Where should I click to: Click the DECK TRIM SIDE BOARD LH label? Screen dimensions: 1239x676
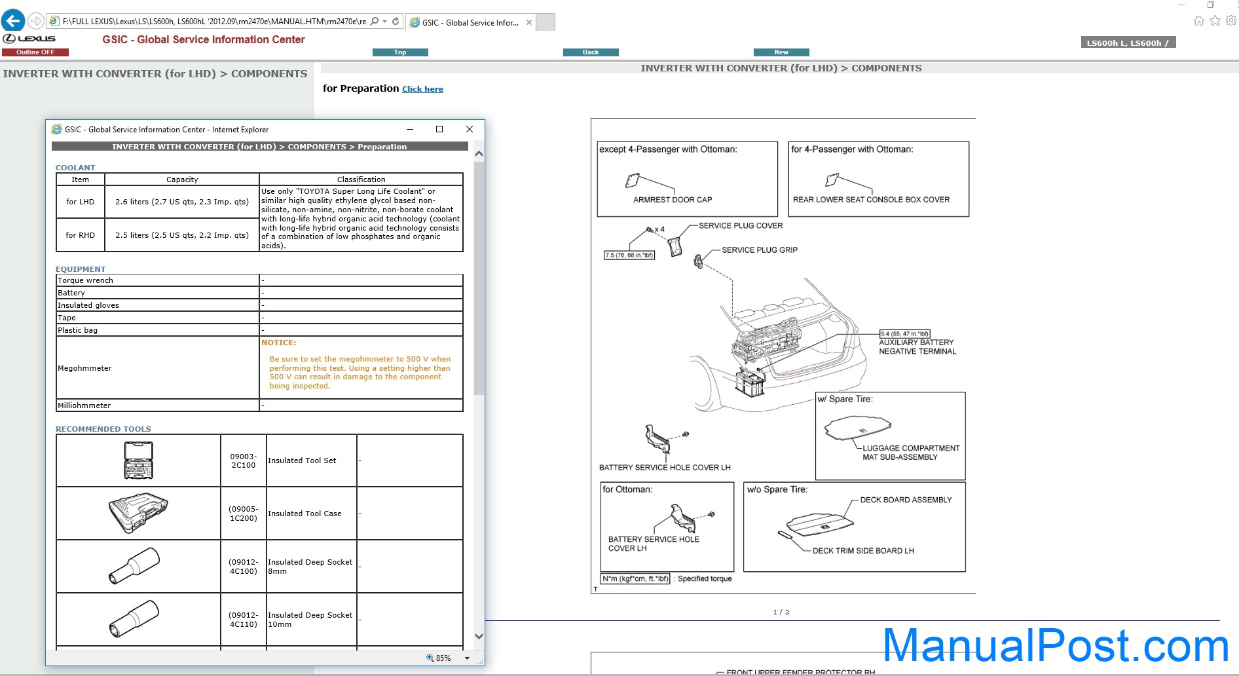(x=863, y=551)
